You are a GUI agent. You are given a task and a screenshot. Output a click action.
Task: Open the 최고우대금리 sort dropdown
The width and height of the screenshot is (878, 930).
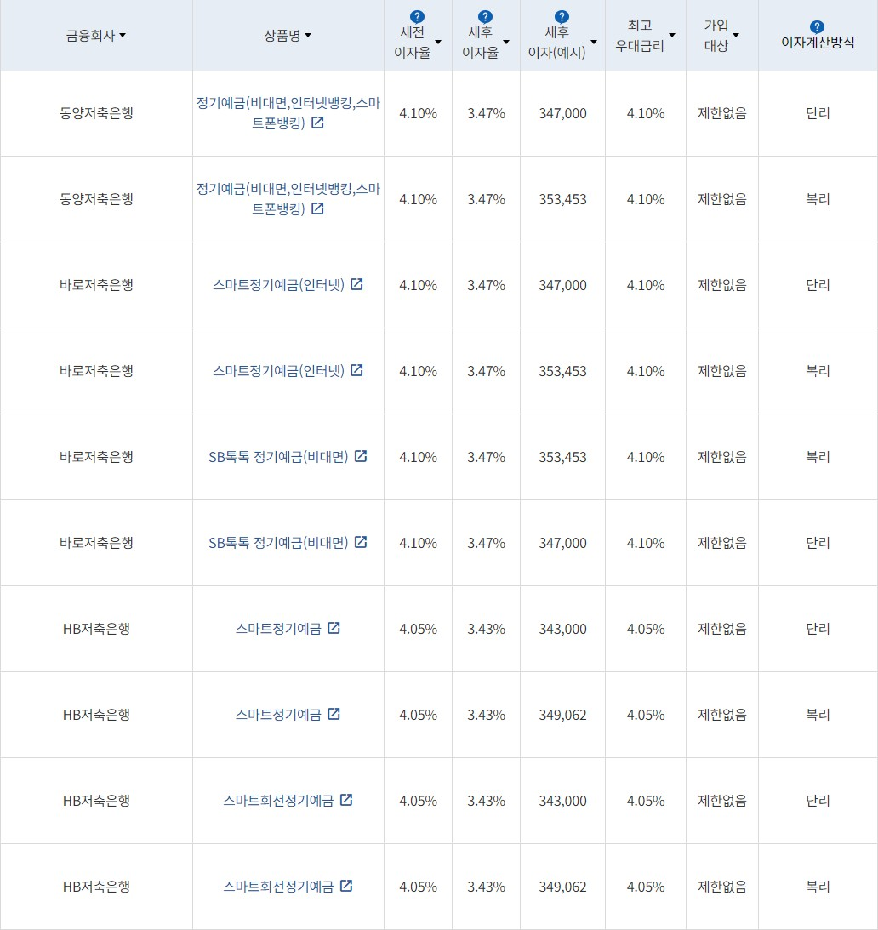tap(672, 35)
